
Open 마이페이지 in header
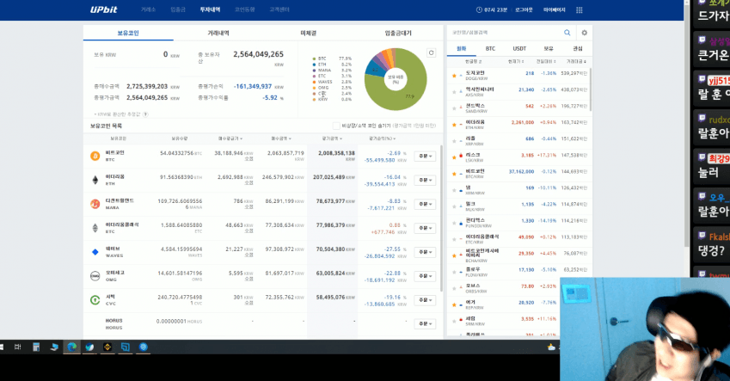point(555,9)
